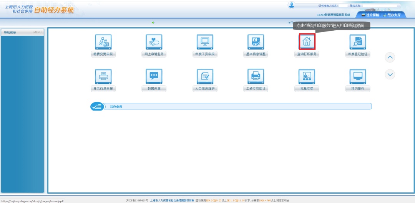Open the 基本信息调整 icon
415x203 pixels.
[x=256, y=42]
